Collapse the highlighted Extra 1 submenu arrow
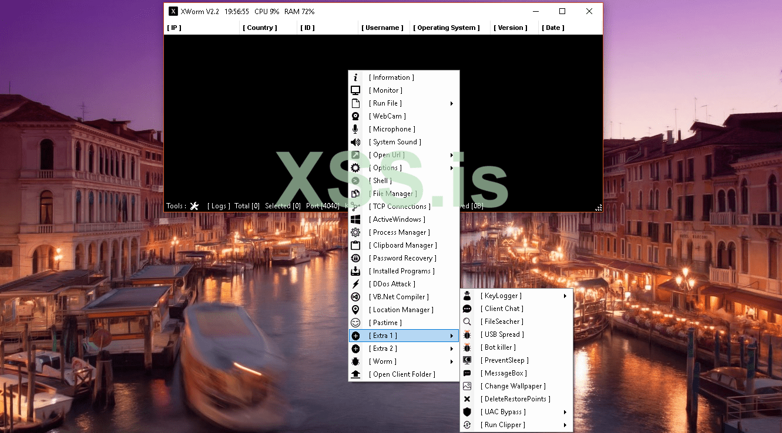 (452, 336)
